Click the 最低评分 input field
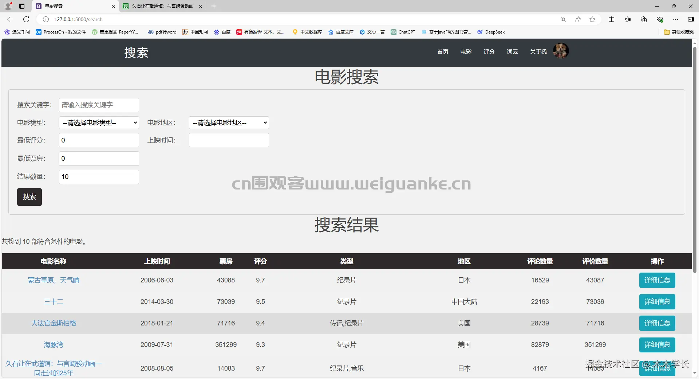699x379 pixels. (x=99, y=140)
